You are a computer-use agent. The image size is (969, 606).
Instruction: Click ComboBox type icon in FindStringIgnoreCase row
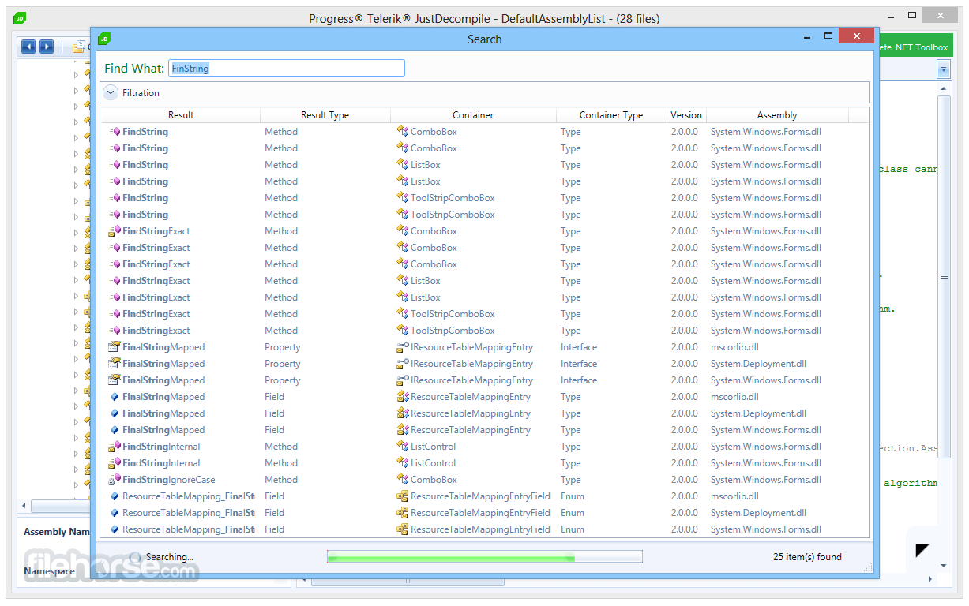402,480
